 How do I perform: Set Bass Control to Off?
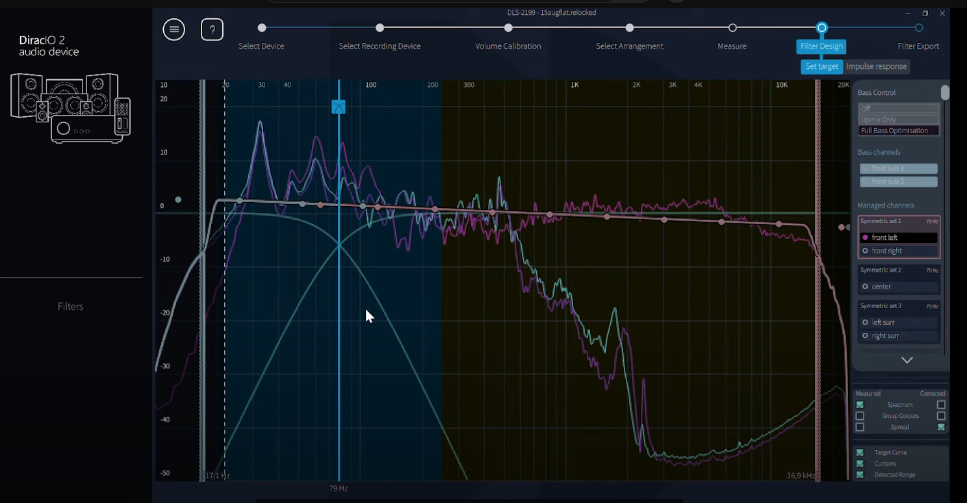899,109
